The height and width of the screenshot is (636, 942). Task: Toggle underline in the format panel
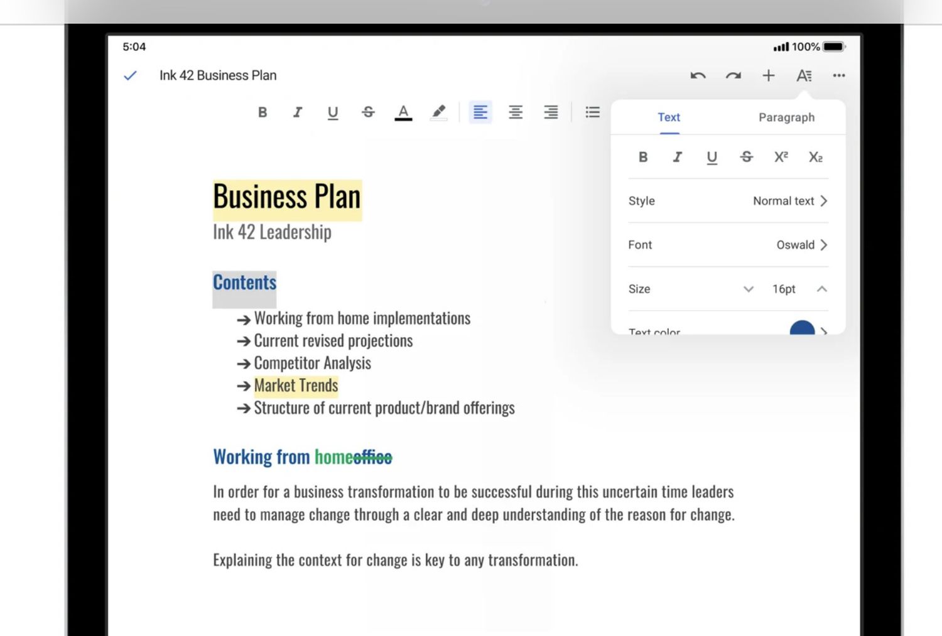click(712, 158)
